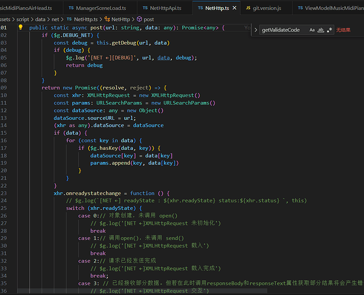Toggle Match Case in find widget
The image size is (364, 295).
click(312, 30)
